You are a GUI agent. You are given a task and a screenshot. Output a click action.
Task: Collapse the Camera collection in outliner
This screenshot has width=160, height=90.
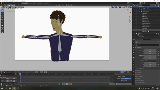[135, 33]
